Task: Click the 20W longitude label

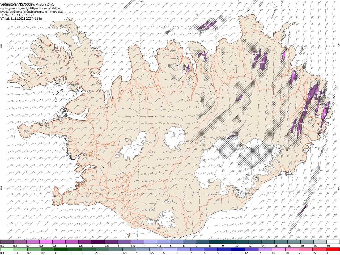Action: pos(141,1)
